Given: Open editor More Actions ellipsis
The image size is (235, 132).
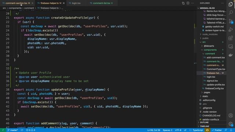Looking at the screenshot, I should click(192, 3).
